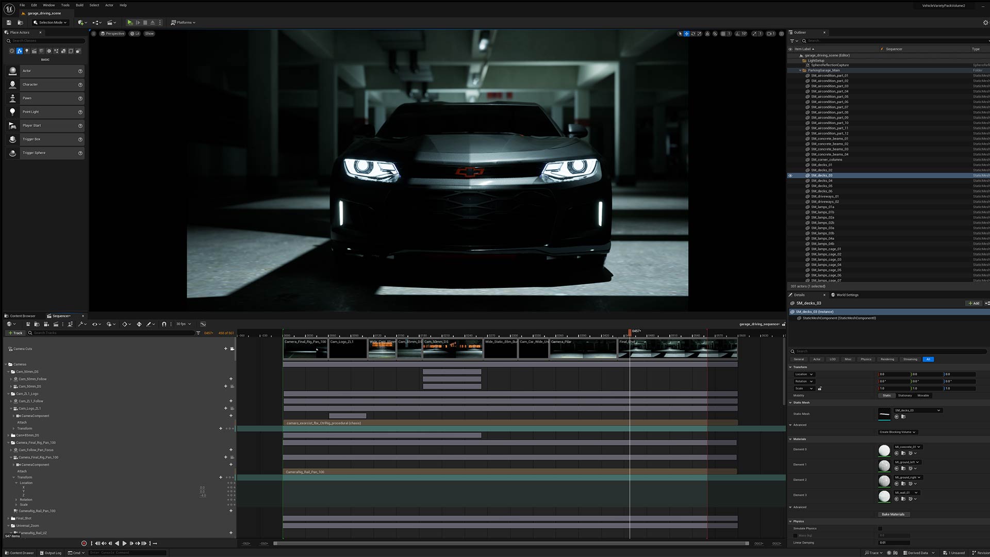This screenshot has height=557, width=990.
Task: Click the Point Light actor icon
Action: [x=13, y=111]
